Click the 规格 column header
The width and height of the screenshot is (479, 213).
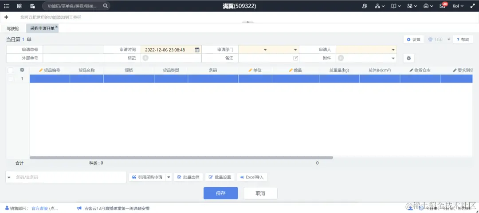click(x=129, y=70)
